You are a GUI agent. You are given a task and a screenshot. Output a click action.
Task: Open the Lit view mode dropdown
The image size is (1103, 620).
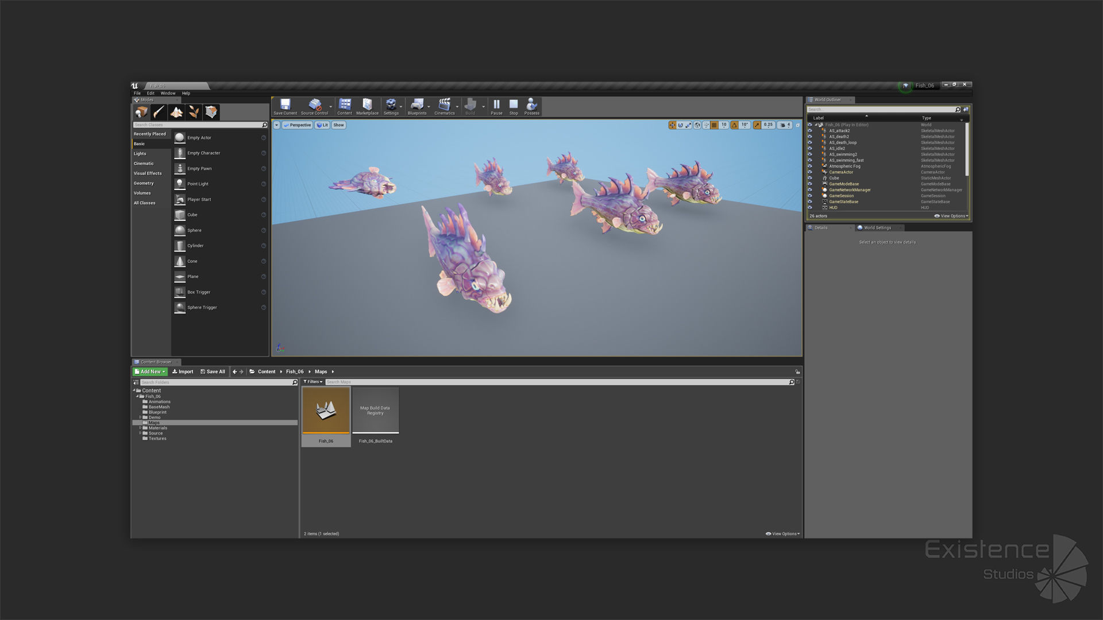click(x=322, y=125)
